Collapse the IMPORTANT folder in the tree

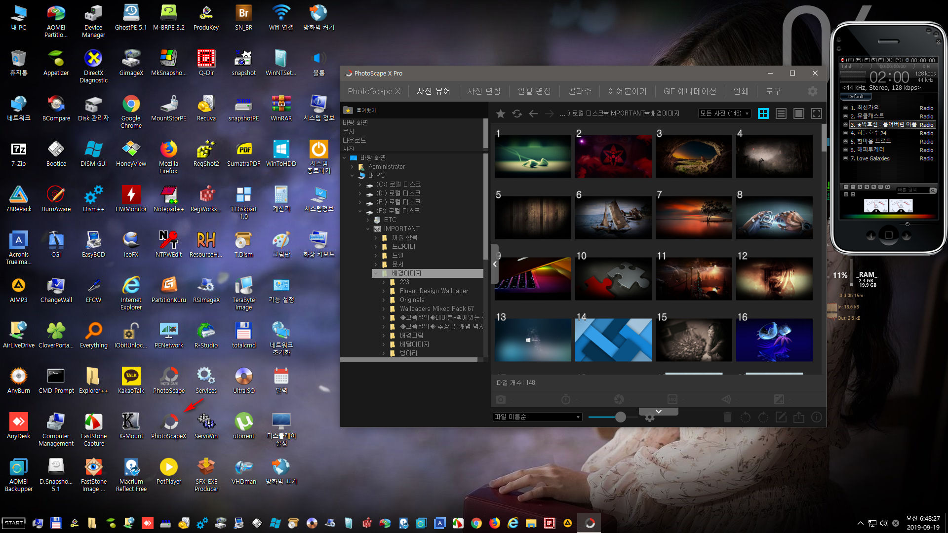coord(368,229)
